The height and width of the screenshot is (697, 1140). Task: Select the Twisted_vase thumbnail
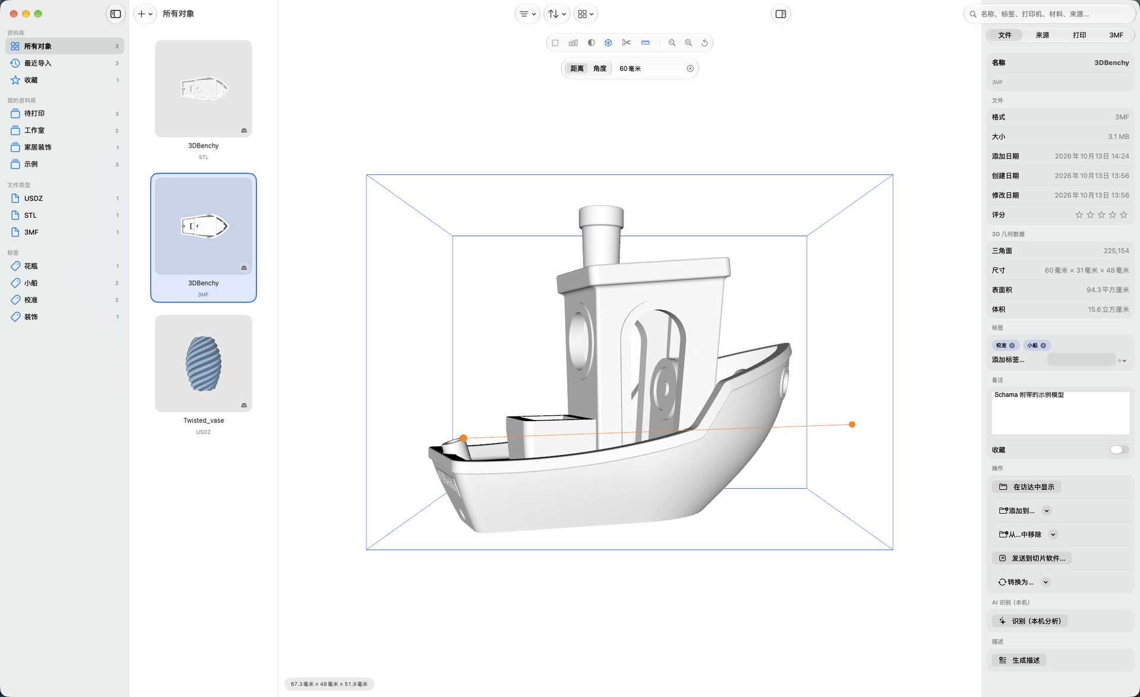pos(204,364)
